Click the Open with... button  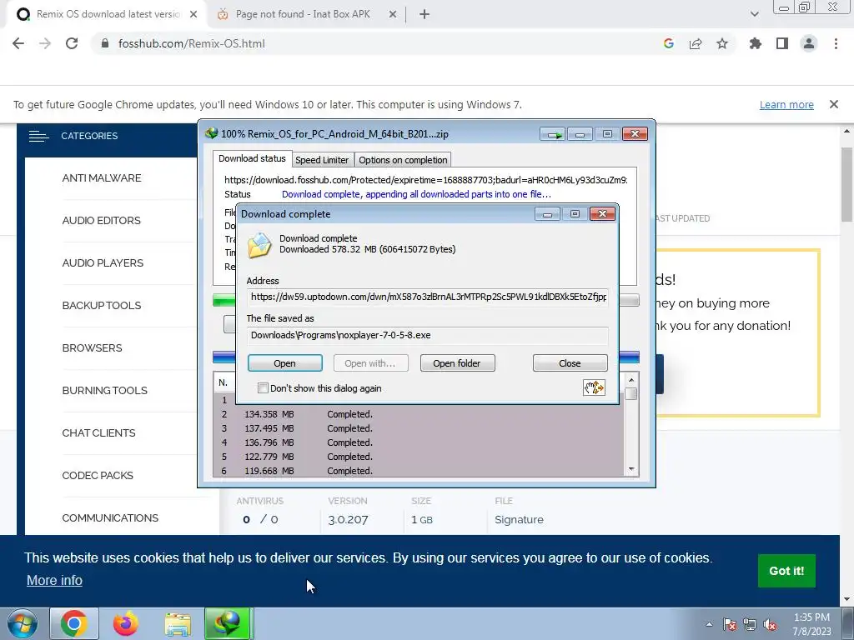point(370,363)
